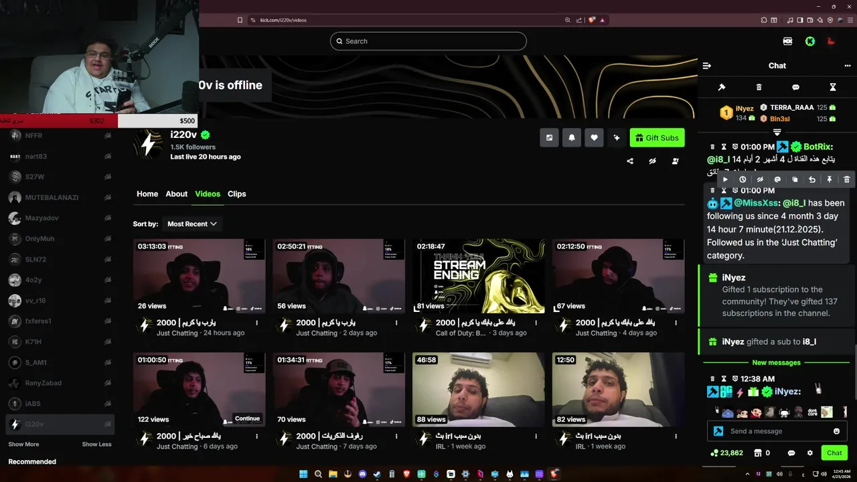Open options menu for 4 days ago video

pos(676,323)
